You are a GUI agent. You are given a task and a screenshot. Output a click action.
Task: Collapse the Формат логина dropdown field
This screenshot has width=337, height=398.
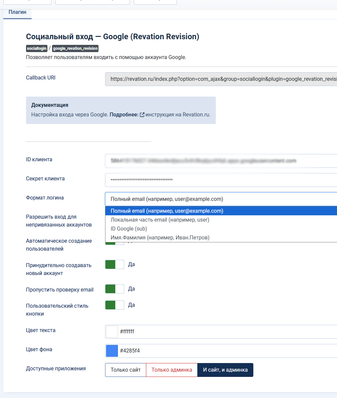(221, 199)
